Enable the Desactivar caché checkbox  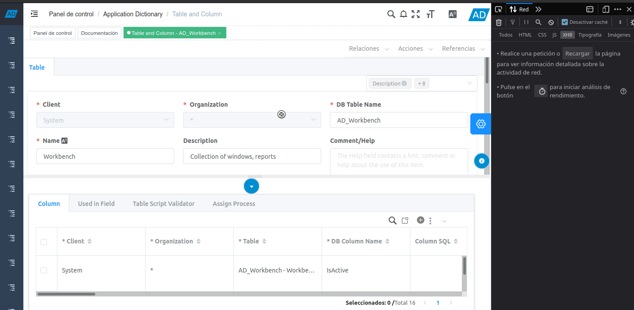[565, 22]
